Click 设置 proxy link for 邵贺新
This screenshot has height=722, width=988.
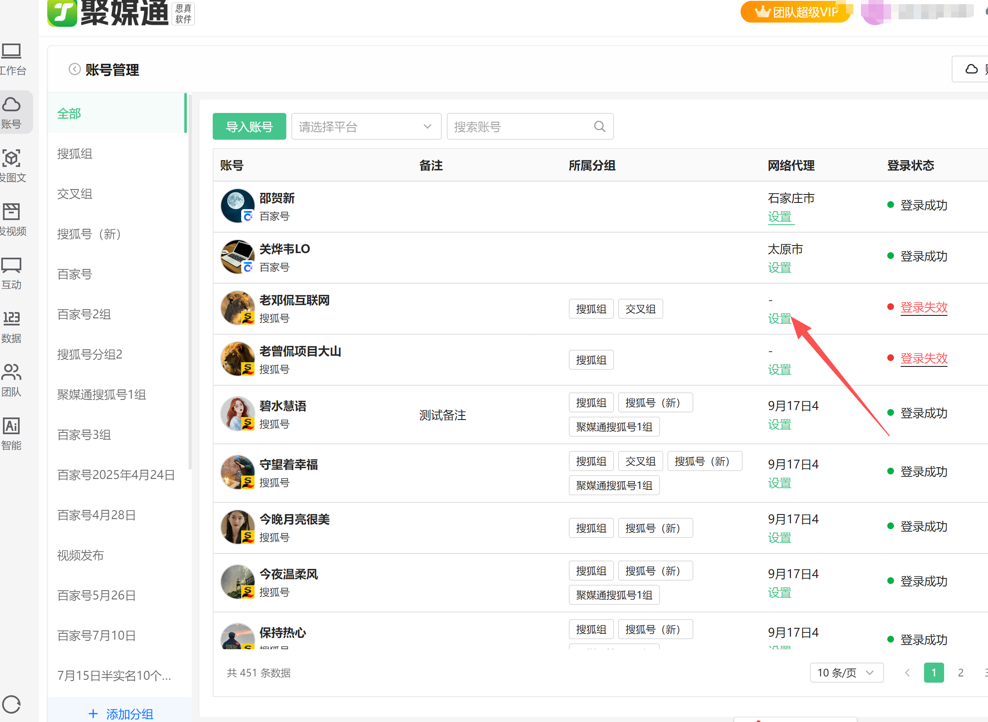point(780,217)
